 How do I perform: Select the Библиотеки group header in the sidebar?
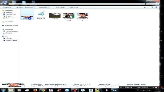point(9,22)
